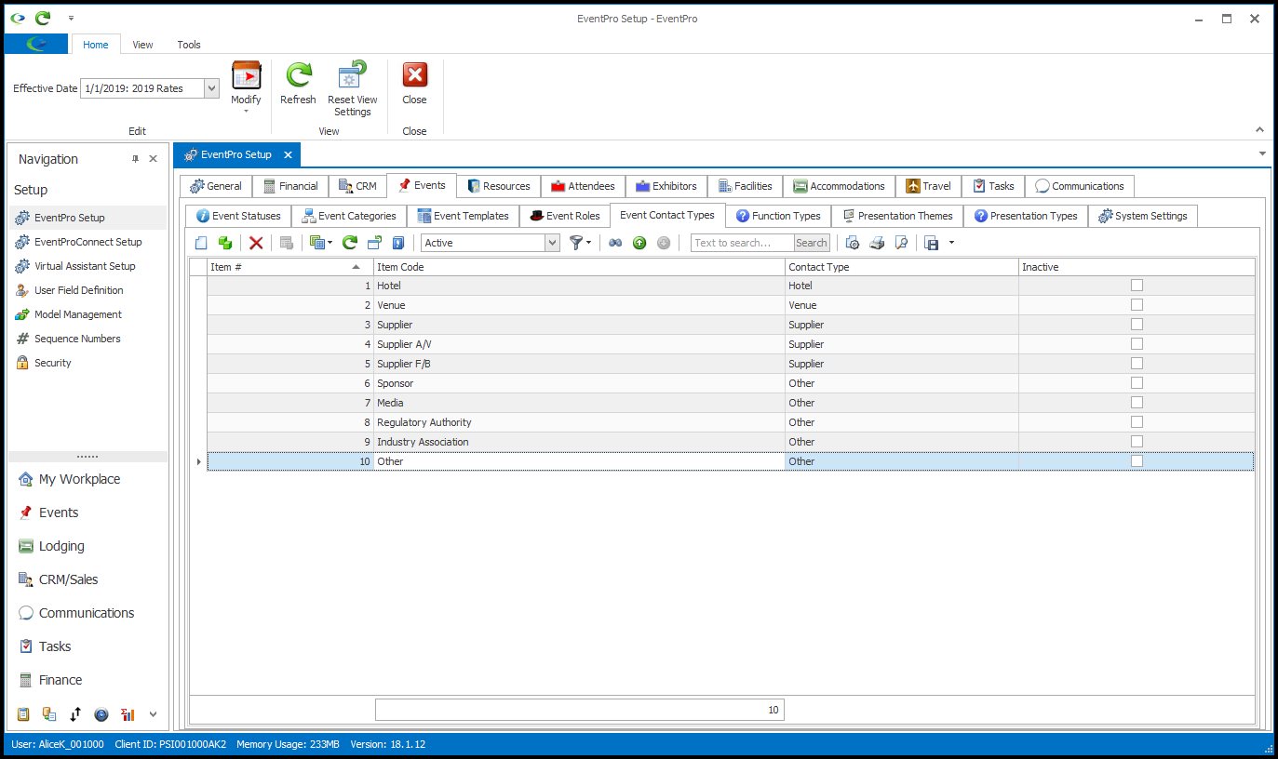1278x759 pixels.
Task: Click the clipboard icon at navigation bottom
Action: tap(23, 714)
